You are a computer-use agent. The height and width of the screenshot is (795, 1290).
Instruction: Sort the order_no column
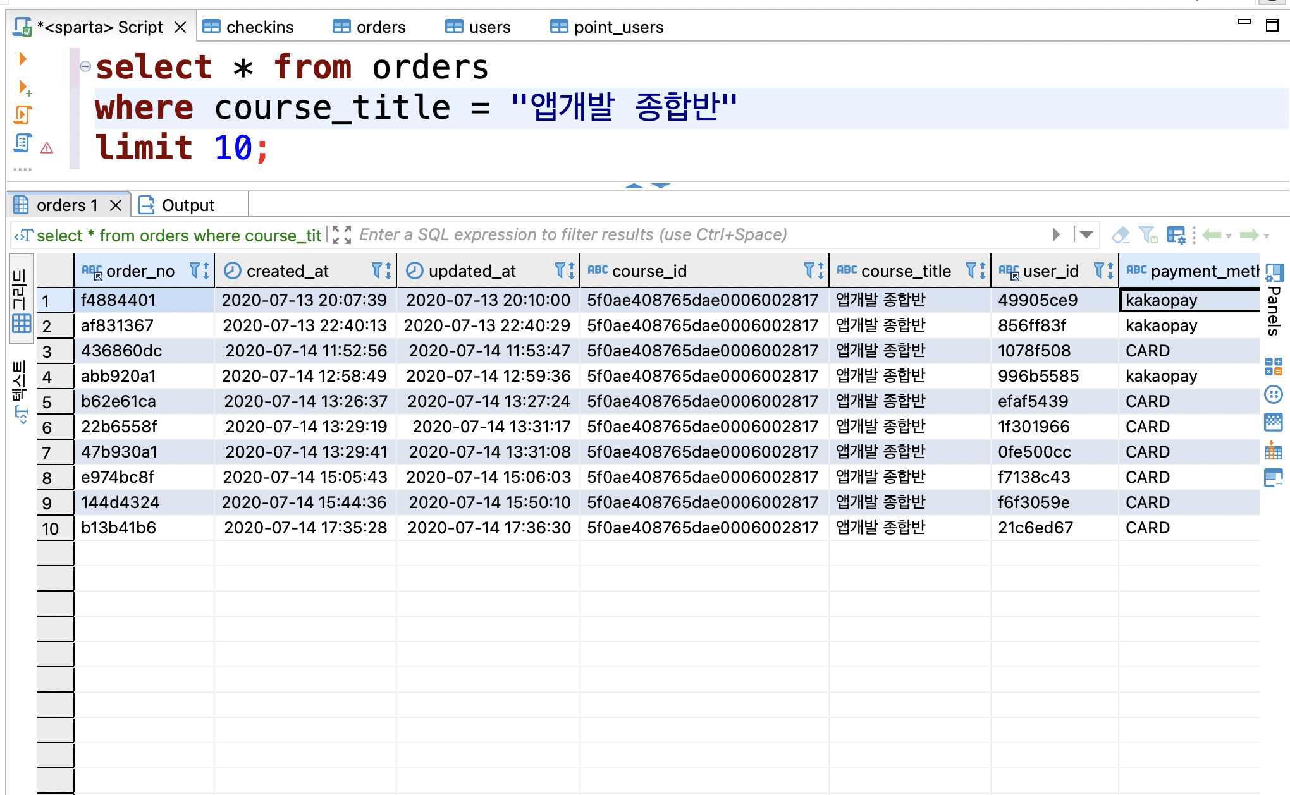[x=206, y=270]
